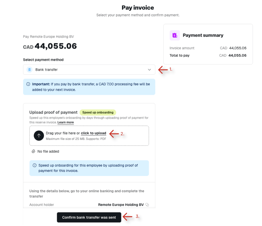Click the Total to pay label
The image size is (262, 226).
click(x=179, y=56)
